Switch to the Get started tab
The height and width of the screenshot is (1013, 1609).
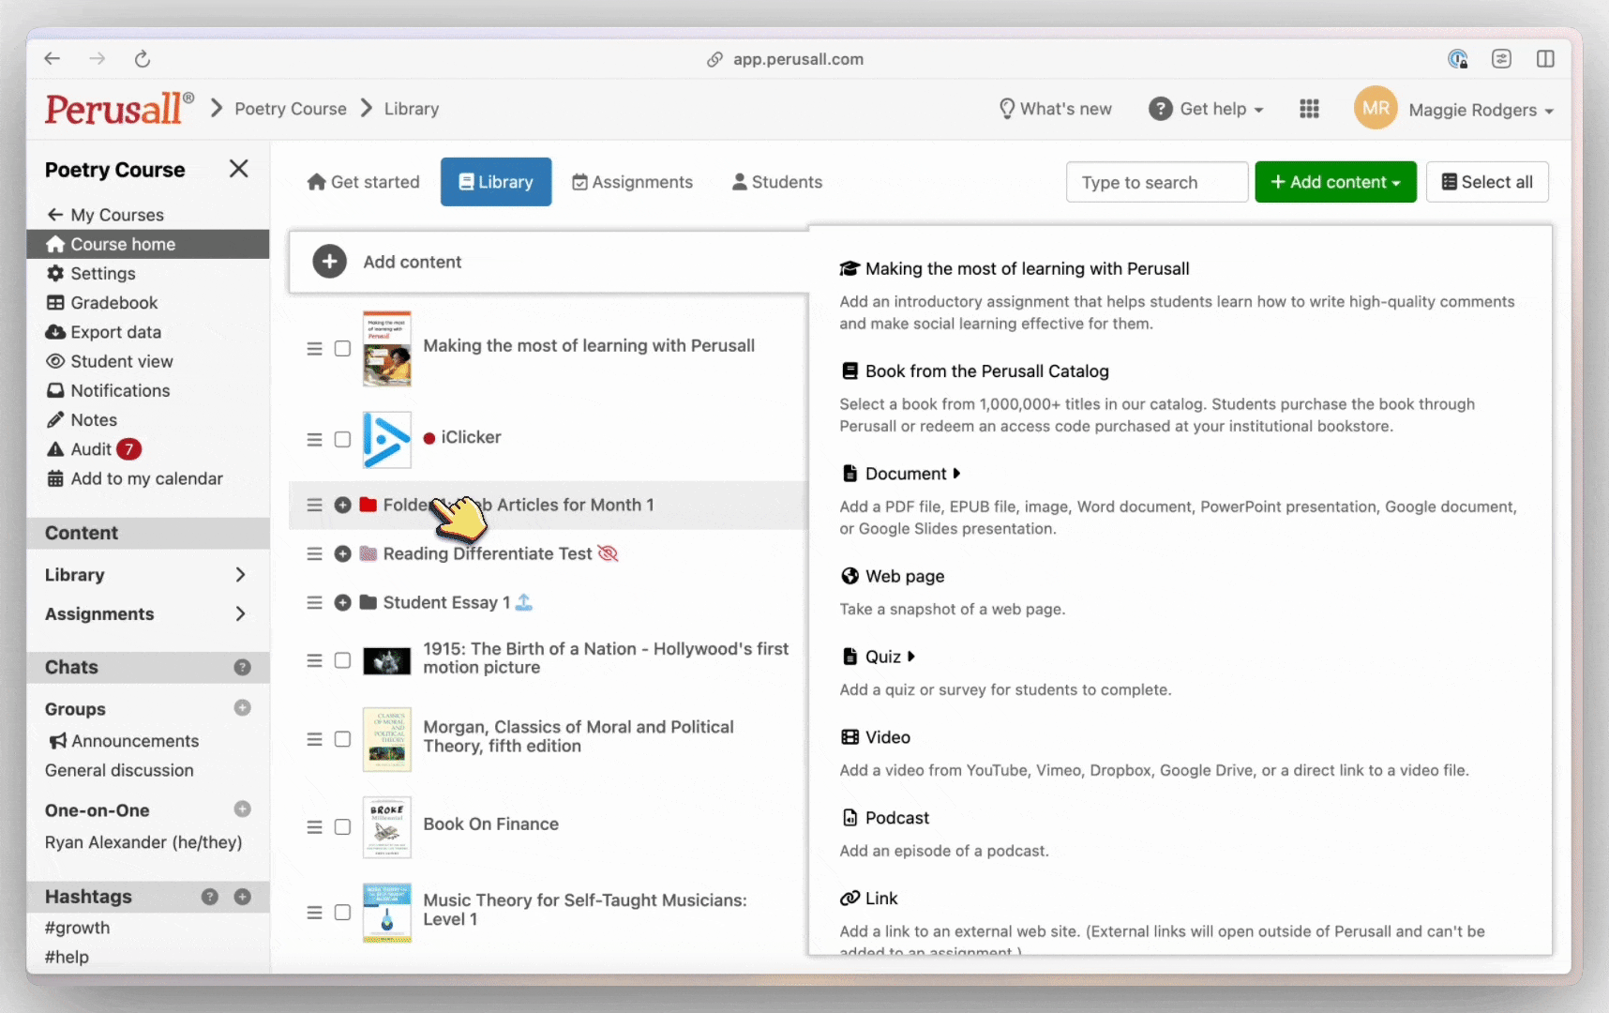363,182
